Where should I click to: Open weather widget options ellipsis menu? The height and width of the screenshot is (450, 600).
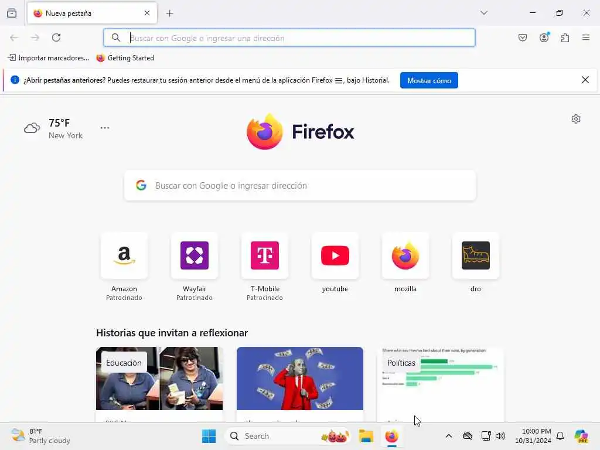tap(105, 128)
